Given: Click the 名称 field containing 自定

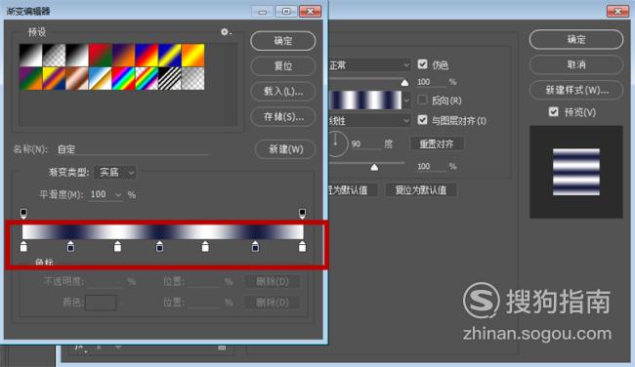Looking at the screenshot, I should click(x=132, y=149).
